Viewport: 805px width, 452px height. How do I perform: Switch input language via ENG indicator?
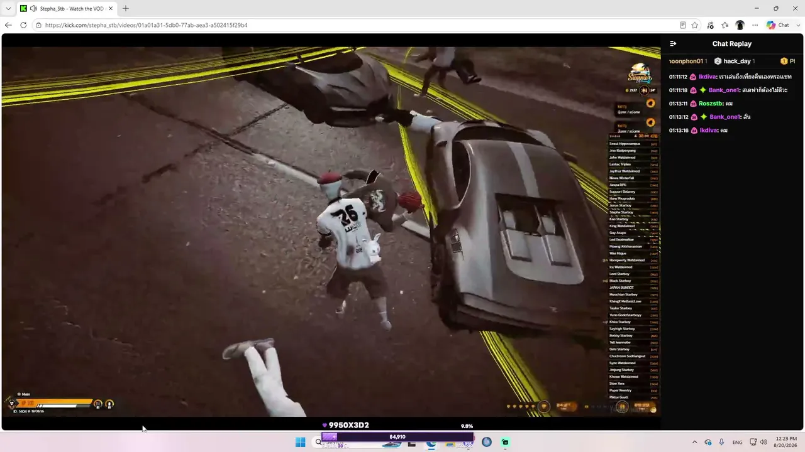737,442
